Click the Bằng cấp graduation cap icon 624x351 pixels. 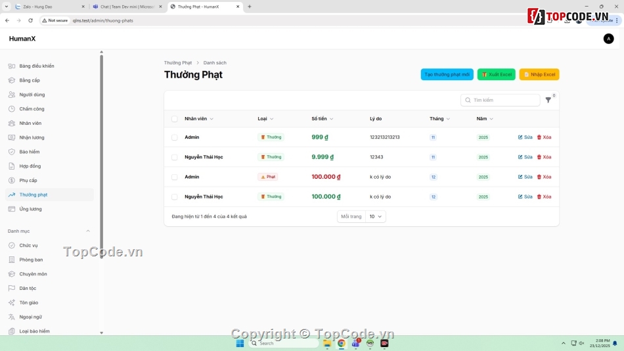point(12,80)
